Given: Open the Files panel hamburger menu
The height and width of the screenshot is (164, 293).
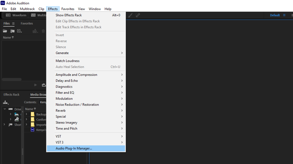Looking at the screenshot, I should (13, 23).
